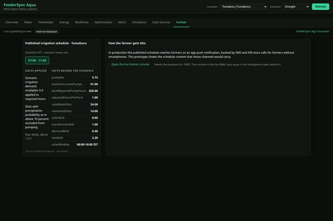
Task: Select the rainMult label
Action: (x=57, y=138)
